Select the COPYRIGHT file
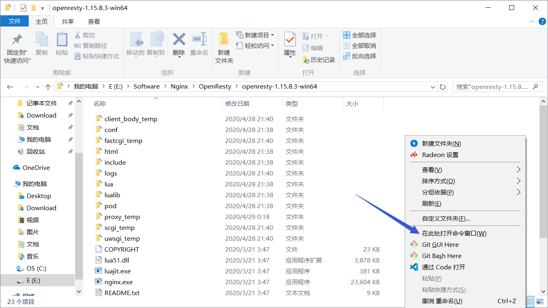 [x=121, y=249]
